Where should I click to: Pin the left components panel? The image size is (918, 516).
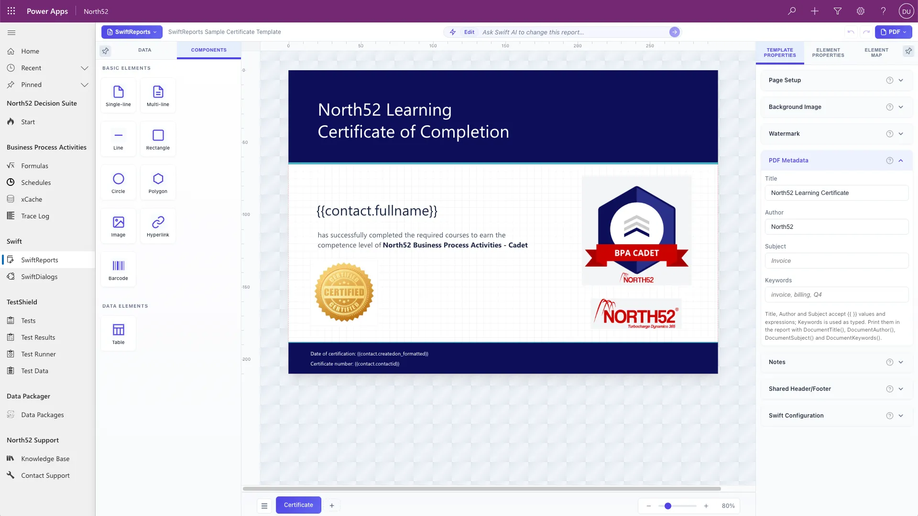tap(105, 51)
